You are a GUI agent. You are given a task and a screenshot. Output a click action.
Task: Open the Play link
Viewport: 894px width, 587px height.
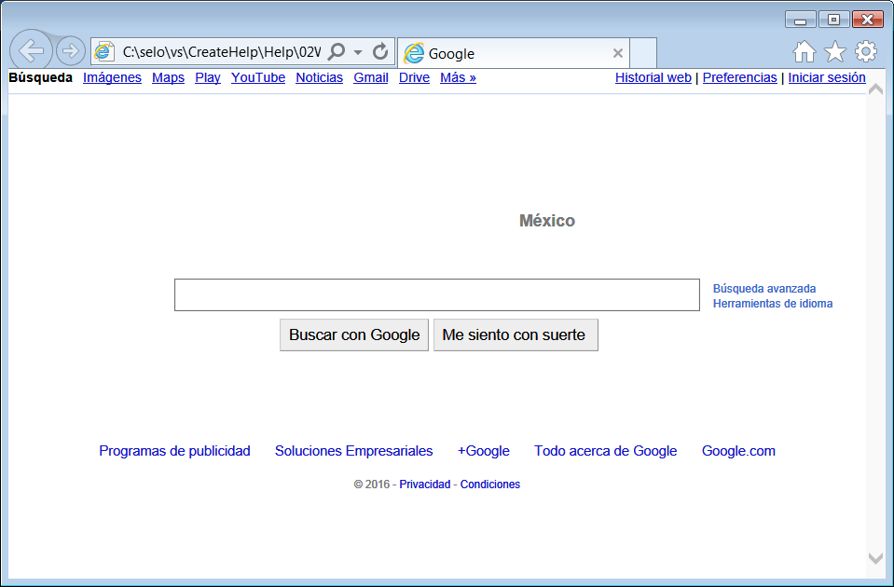pyautogui.click(x=208, y=77)
